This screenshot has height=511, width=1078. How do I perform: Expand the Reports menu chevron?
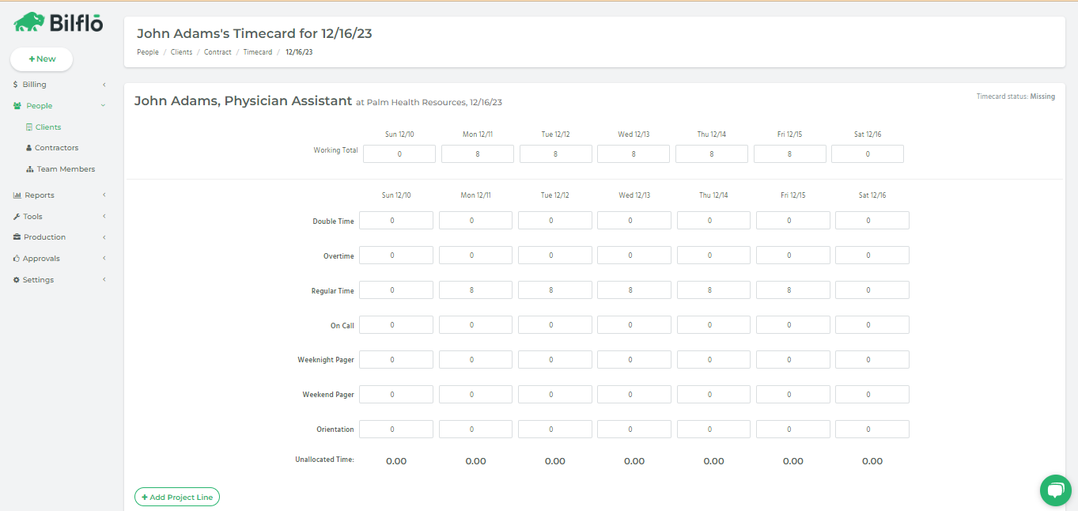(104, 195)
